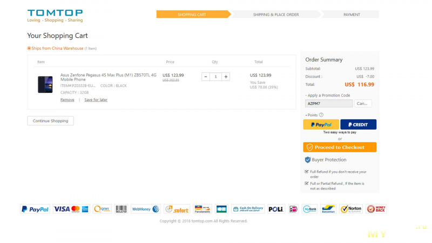Click the Remove link for the phone
This screenshot has width=432, height=243.
67,100
